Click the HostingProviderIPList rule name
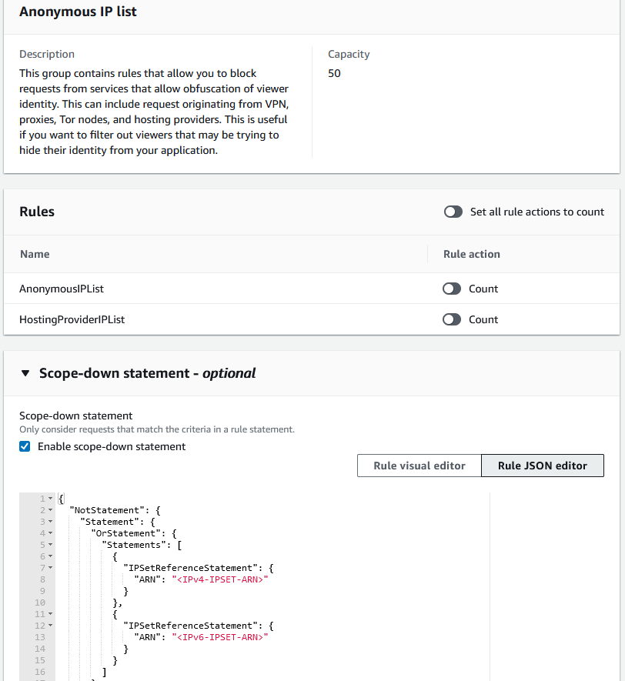Viewport: 625px width, 681px height. click(x=71, y=319)
